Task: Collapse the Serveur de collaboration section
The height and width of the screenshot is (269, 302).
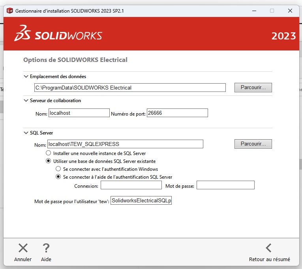Action: point(26,101)
